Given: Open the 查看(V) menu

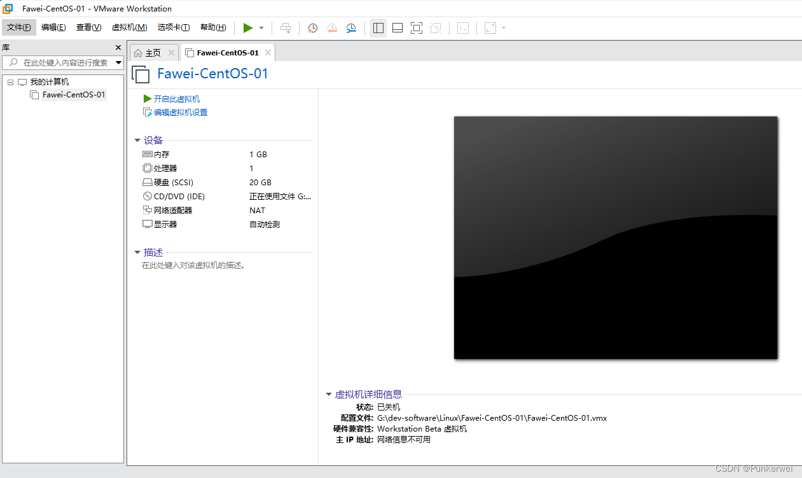Looking at the screenshot, I should coord(88,27).
